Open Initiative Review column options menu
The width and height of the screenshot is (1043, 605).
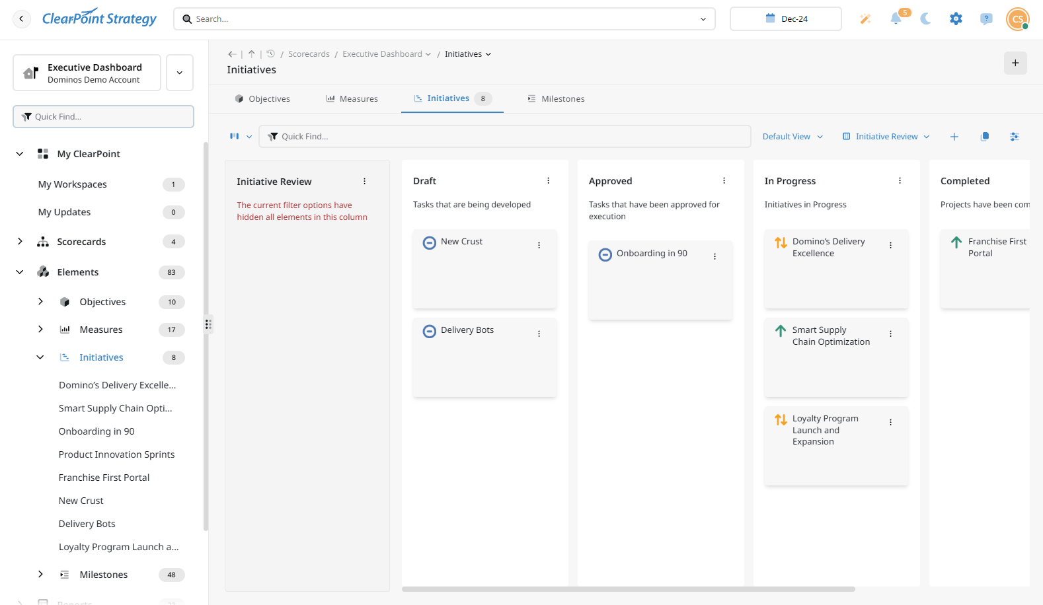pos(364,181)
